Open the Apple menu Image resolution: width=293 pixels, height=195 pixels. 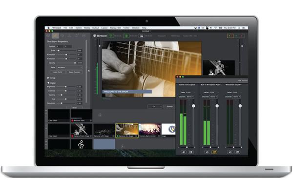click(48, 28)
